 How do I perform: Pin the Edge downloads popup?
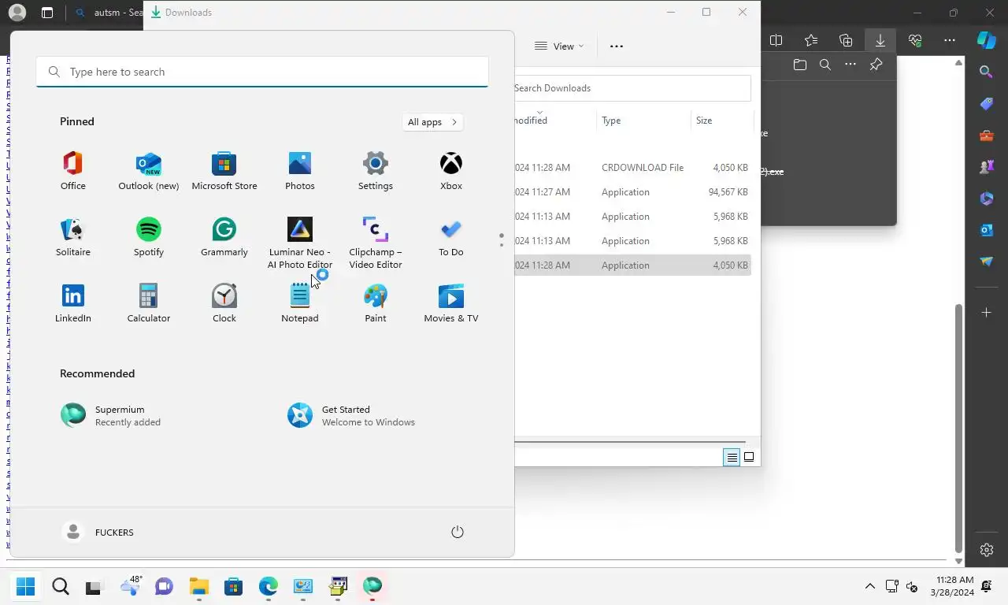click(876, 65)
